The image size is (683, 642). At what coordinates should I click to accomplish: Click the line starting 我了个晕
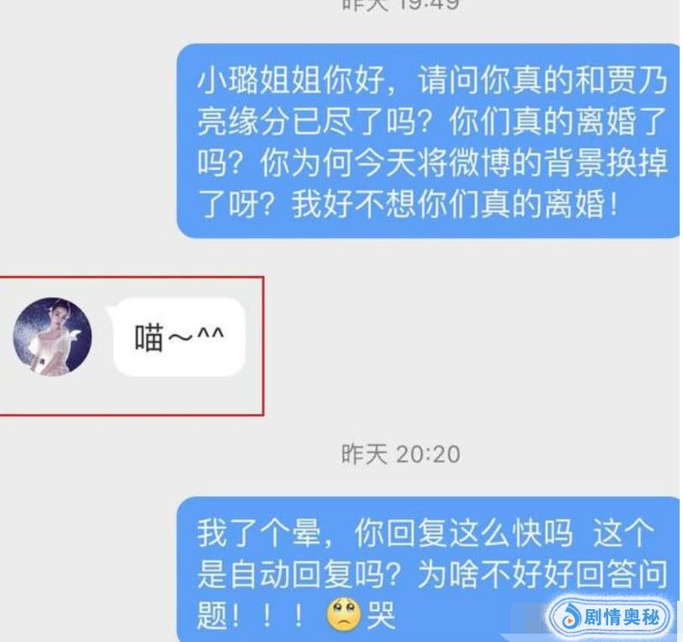pyautogui.click(x=426, y=533)
